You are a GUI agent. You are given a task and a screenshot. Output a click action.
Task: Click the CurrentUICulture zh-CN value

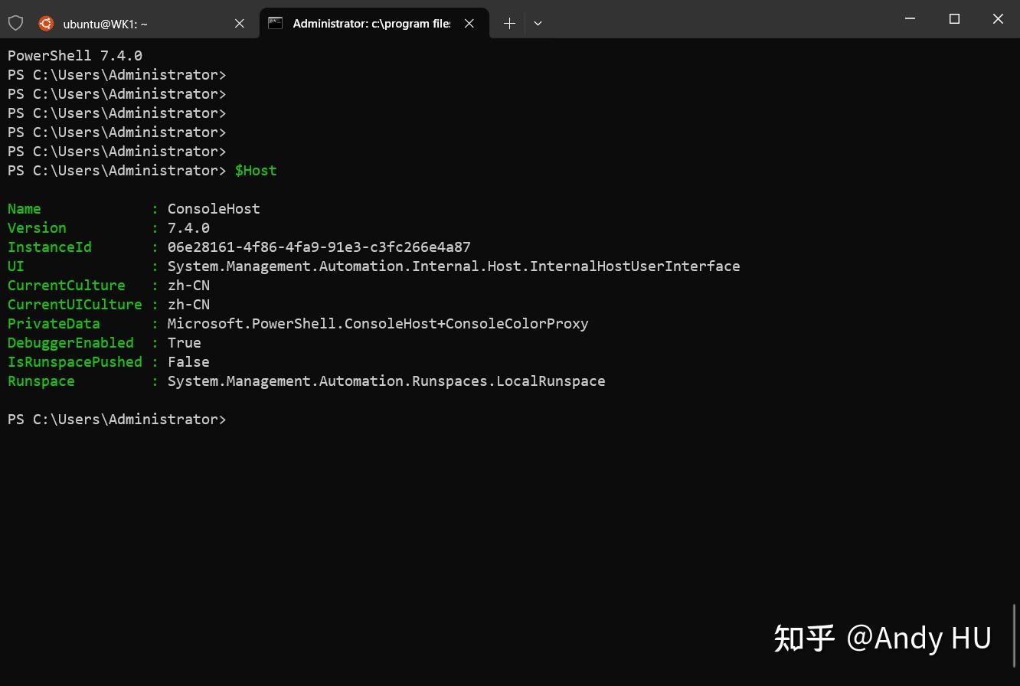[188, 304]
